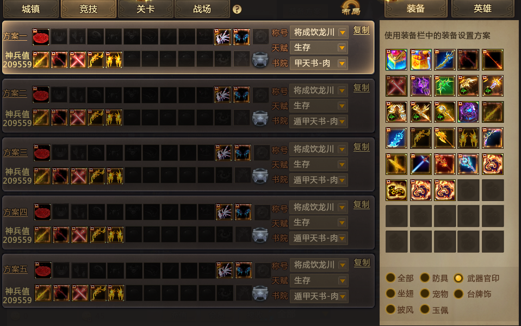Click the silver cauldron icon in 方案三
The height and width of the screenshot is (326, 521).
[260, 175]
